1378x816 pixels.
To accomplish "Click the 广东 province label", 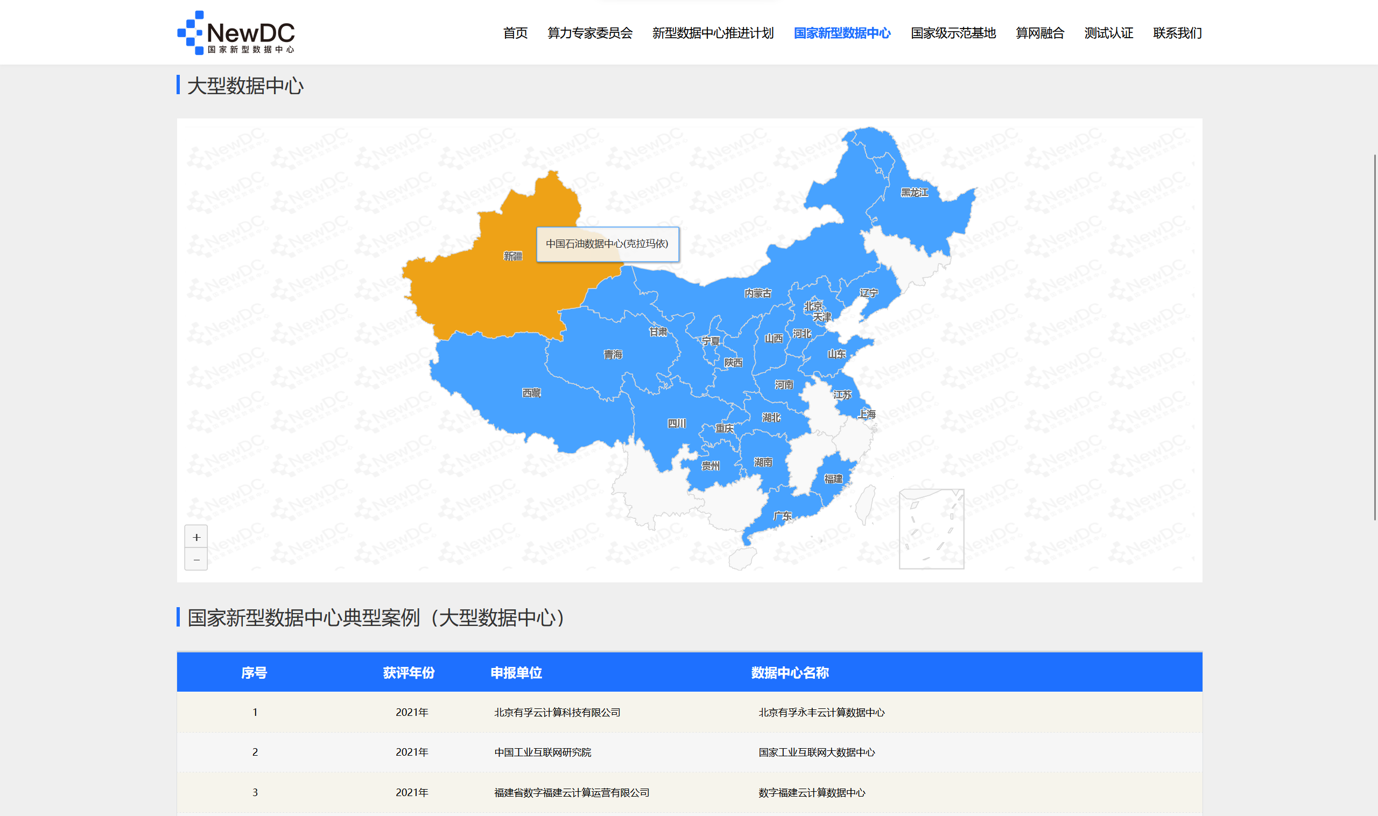I will [783, 516].
